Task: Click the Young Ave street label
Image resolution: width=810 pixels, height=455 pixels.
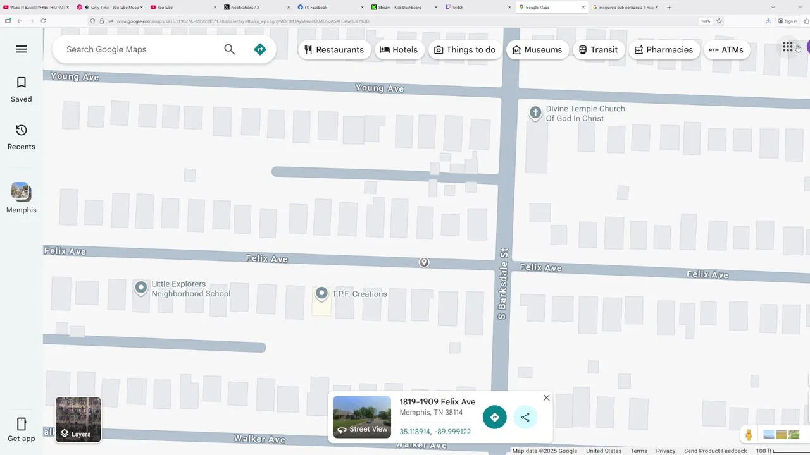Action: [380, 88]
